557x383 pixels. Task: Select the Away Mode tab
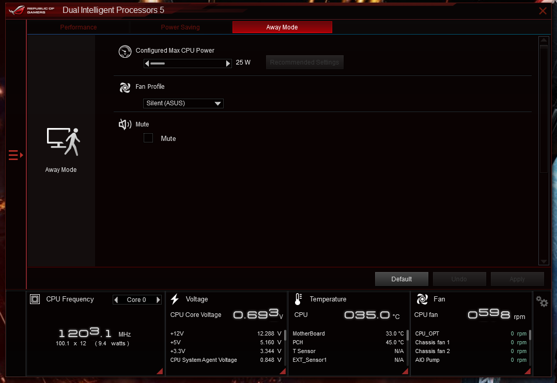pos(282,27)
